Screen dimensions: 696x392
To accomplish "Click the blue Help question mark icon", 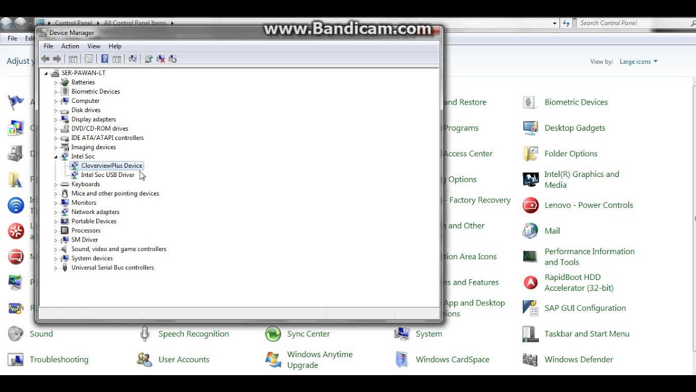I will [104, 59].
